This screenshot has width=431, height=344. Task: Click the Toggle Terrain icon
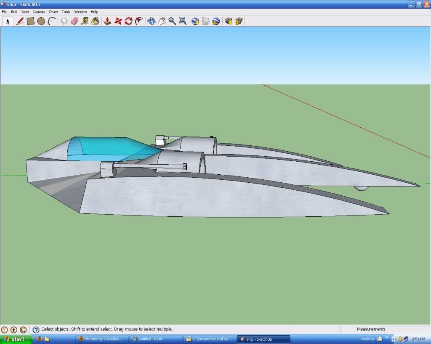tap(205, 21)
